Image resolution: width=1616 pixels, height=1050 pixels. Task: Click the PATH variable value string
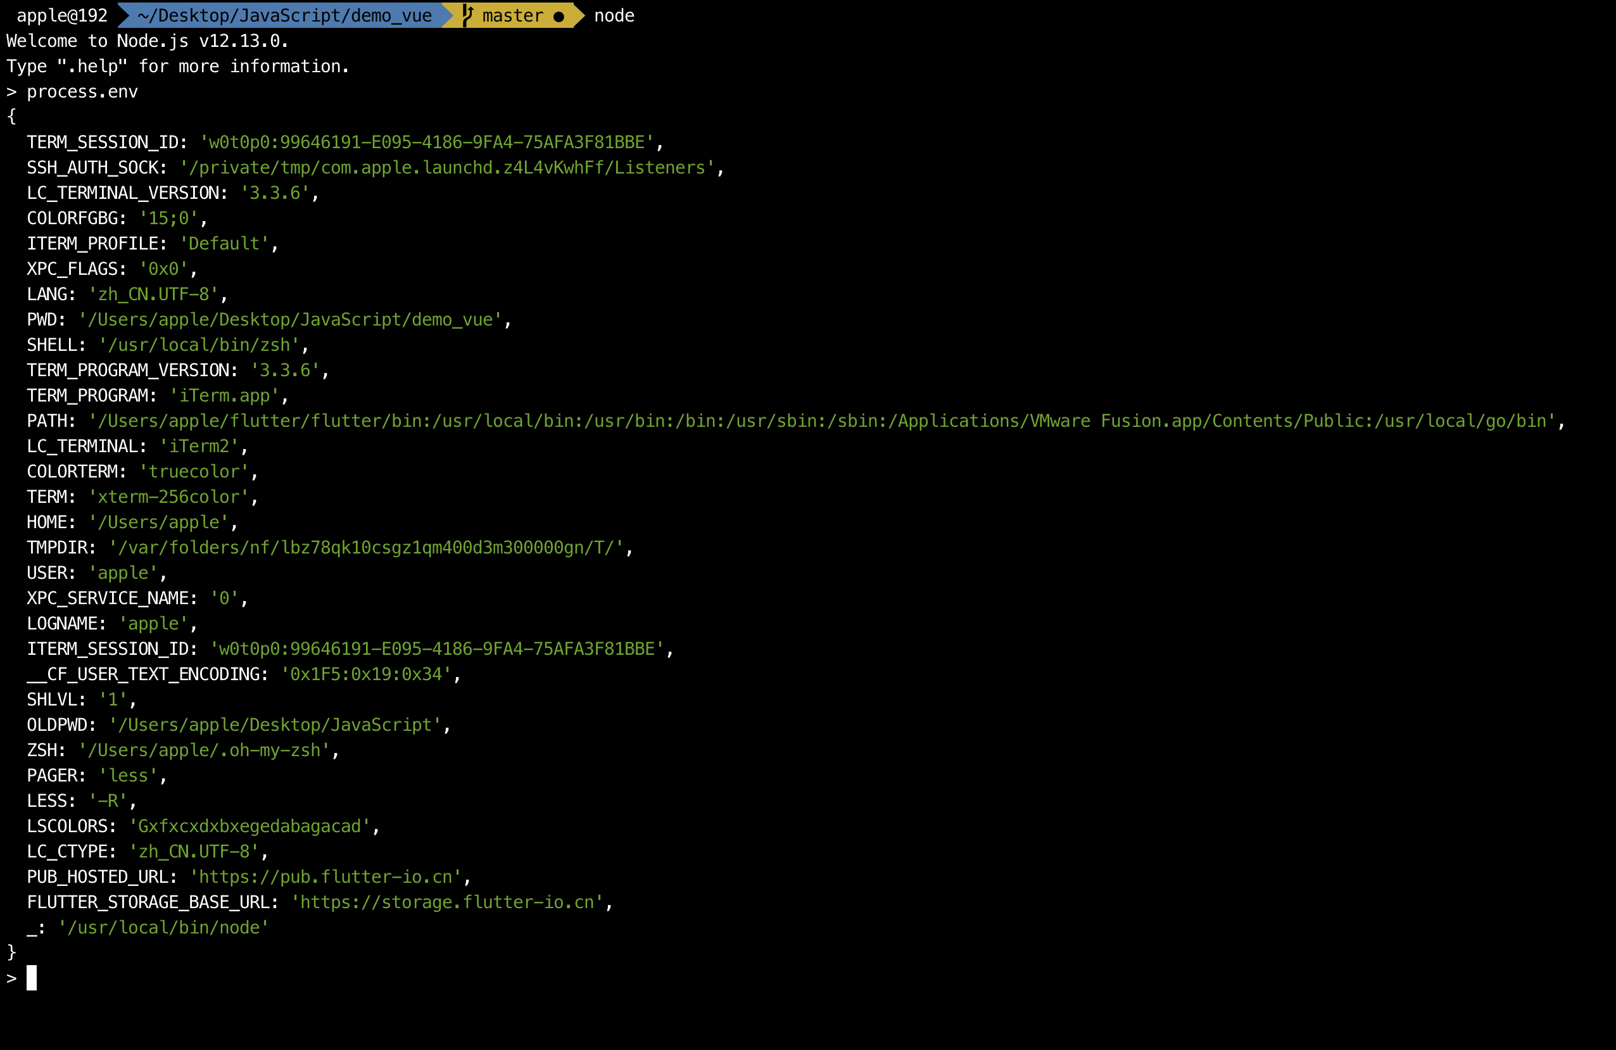tap(821, 421)
